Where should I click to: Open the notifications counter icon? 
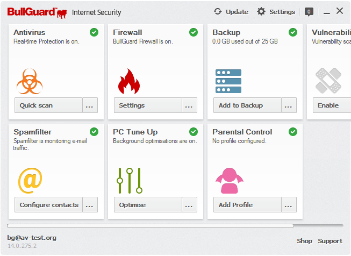(x=309, y=11)
